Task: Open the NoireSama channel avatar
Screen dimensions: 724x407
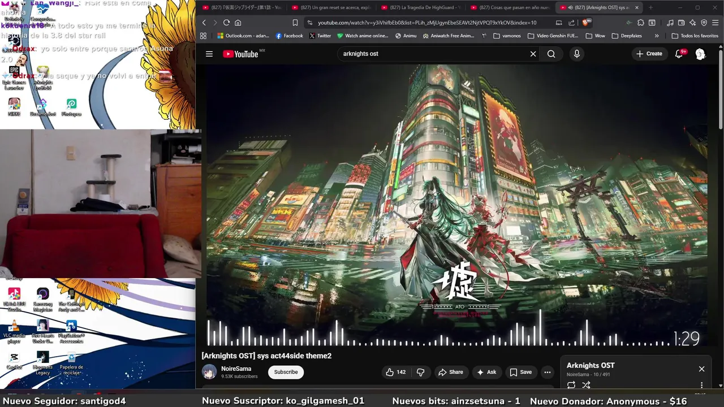Action: click(x=209, y=372)
